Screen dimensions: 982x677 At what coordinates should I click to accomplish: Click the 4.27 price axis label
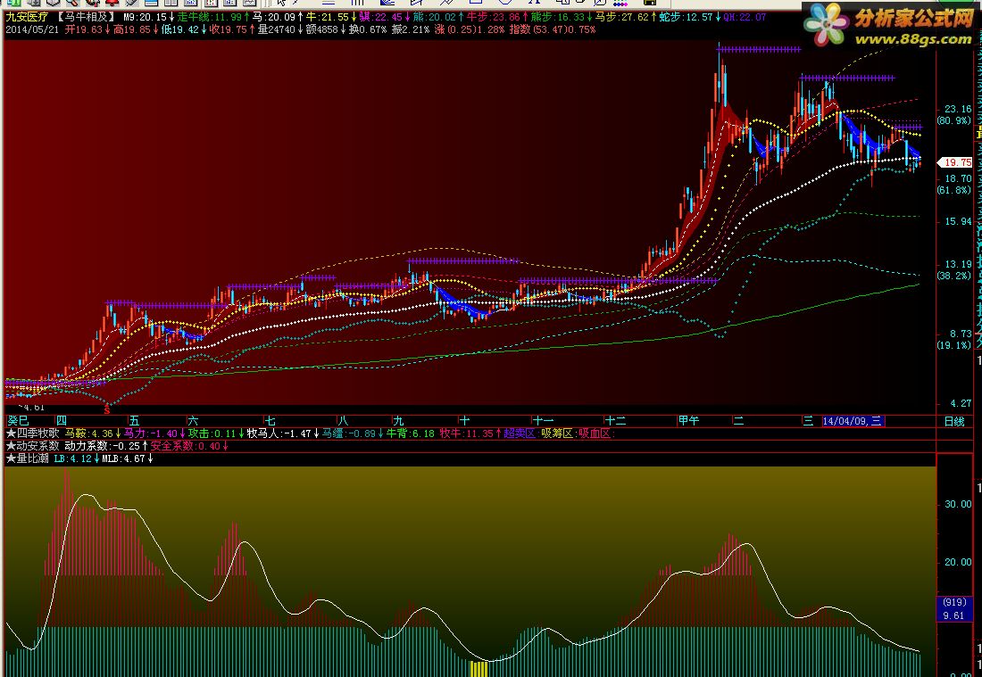pyautogui.click(x=960, y=403)
